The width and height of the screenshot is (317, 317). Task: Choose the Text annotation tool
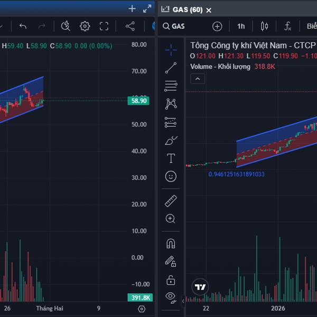click(171, 158)
